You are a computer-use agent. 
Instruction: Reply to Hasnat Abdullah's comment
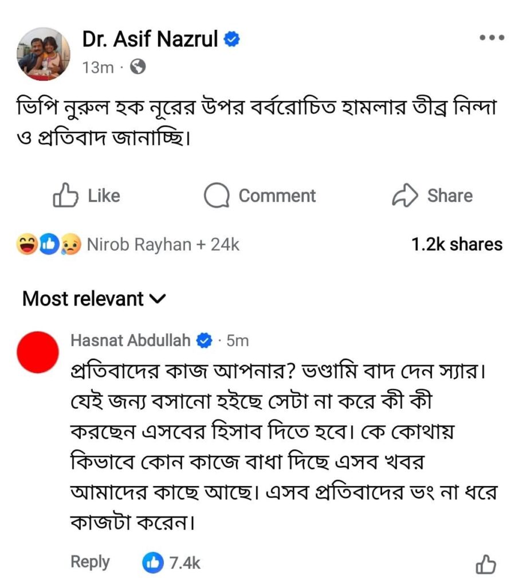coord(90,562)
